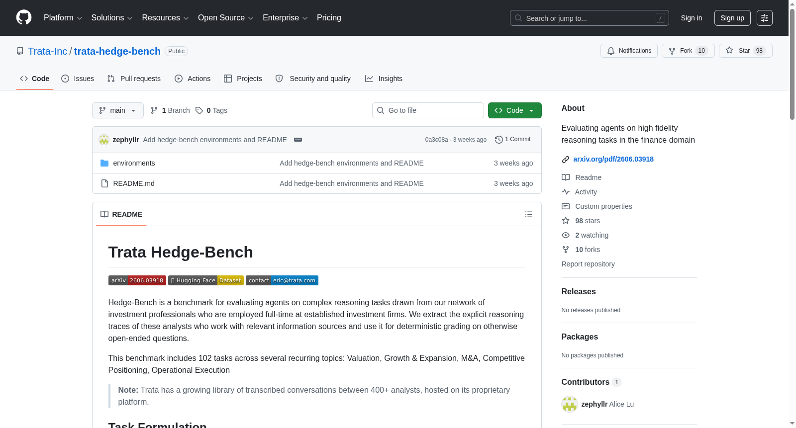Open the green Code clone dropdown
This screenshot has height=428, width=796.
515,110
